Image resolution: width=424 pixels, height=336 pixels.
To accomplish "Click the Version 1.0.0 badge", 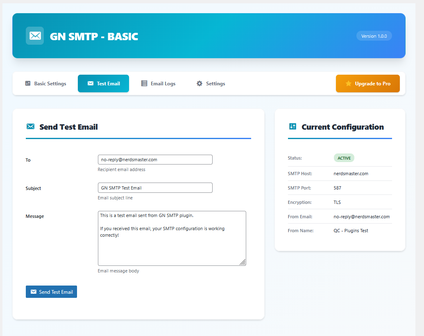I will (x=374, y=36).
